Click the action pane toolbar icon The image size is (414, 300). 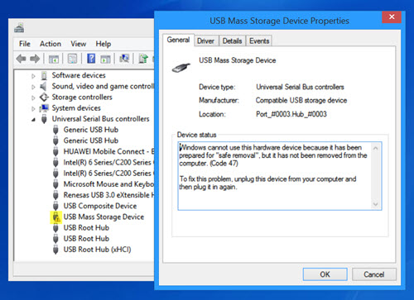pyautogui.click(x=105, y=59)
